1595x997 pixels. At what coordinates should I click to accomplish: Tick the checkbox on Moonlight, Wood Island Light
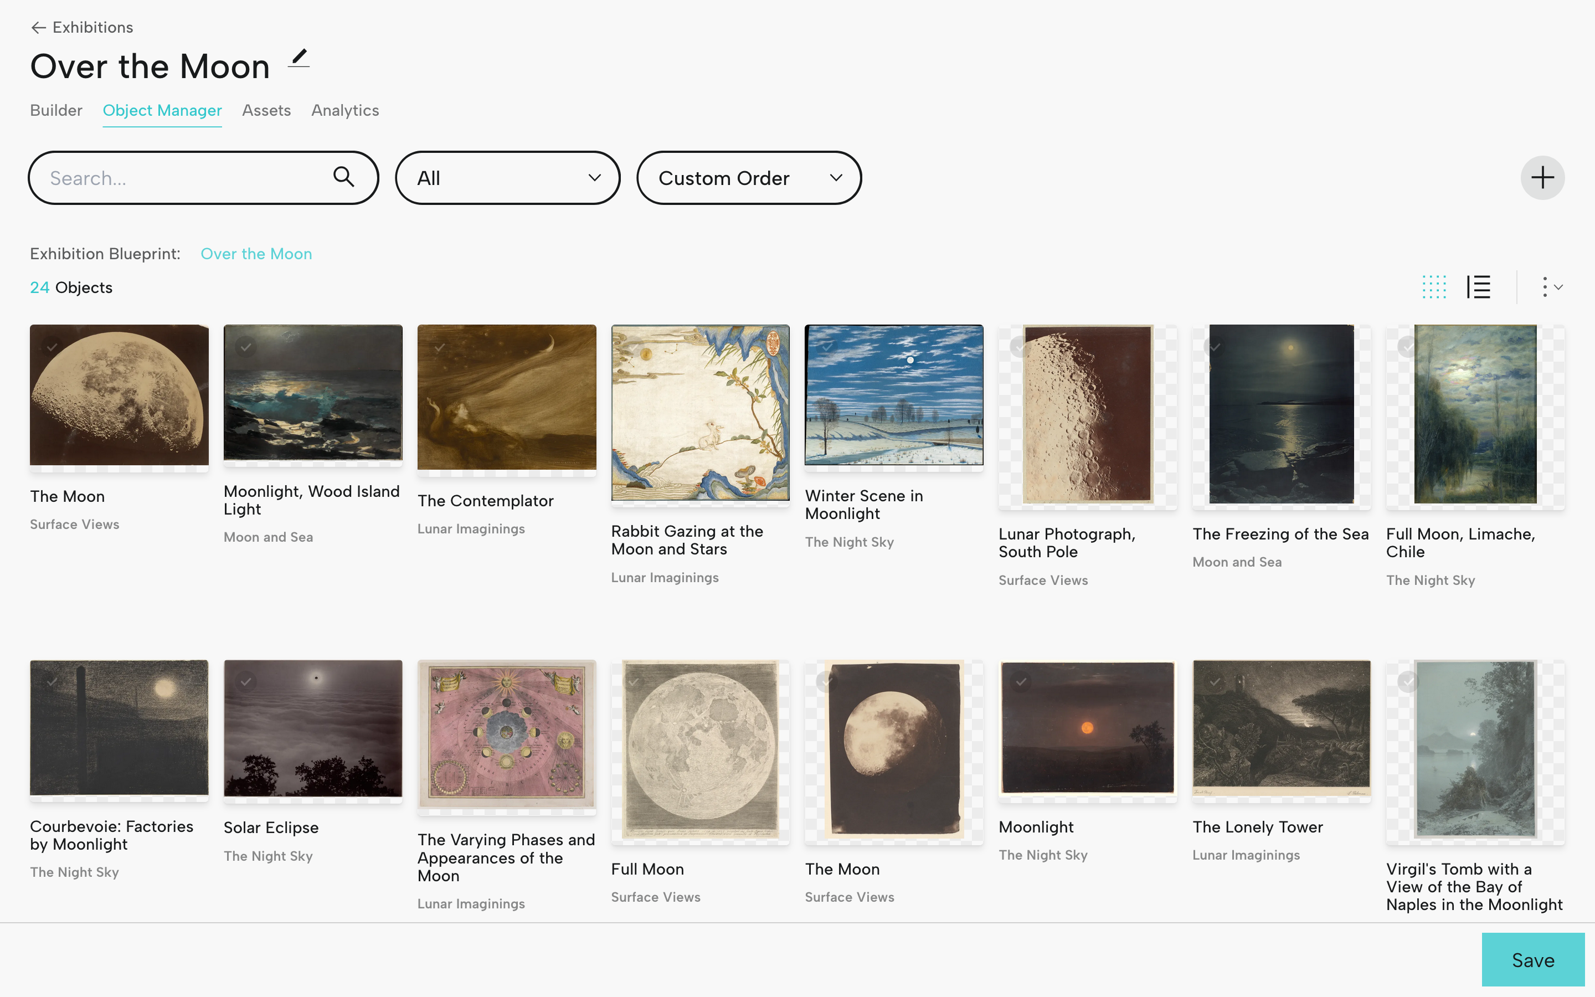[246, 346]
